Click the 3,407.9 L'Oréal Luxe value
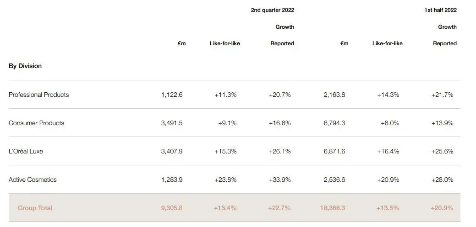The image size is (476, 227). [x=172, y=151]
